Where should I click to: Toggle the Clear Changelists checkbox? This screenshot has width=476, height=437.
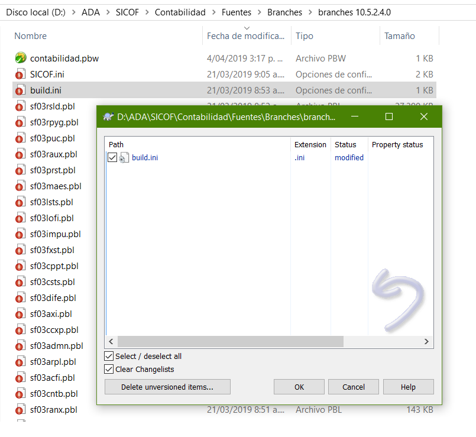pos(109,369)
